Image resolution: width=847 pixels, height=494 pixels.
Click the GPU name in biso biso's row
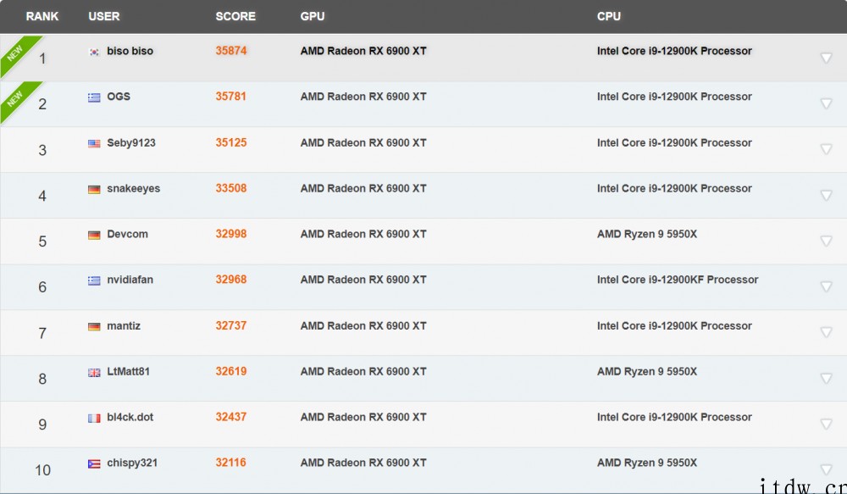(x=363, y=51)
